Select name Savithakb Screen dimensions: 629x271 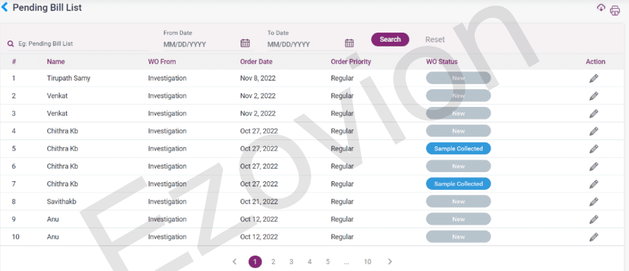[62, 202]
